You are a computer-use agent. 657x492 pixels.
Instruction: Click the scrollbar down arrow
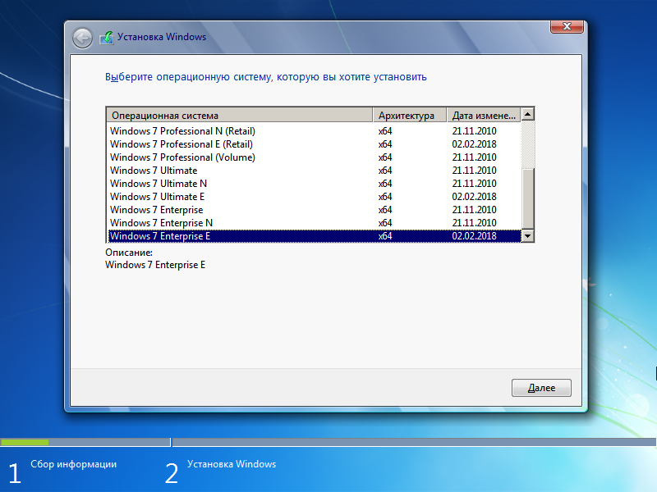click(527, 236)
